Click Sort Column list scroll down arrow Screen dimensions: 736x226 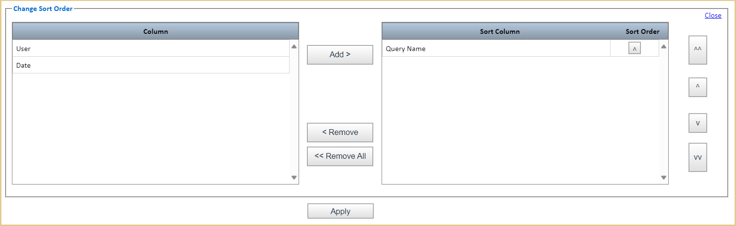tap(663, 177)
